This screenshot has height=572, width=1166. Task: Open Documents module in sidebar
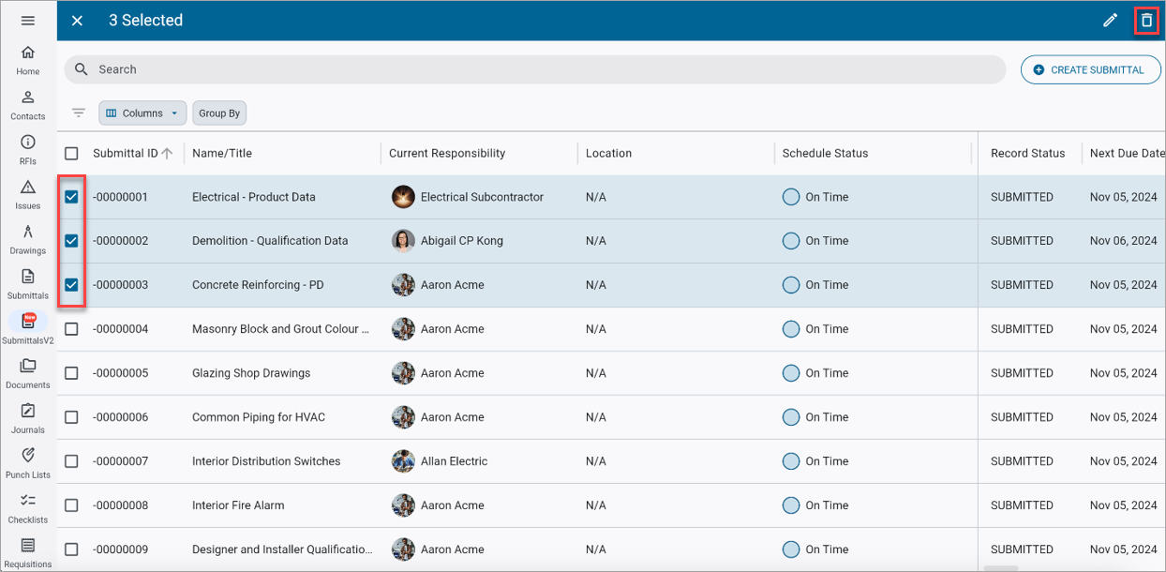coord(28,374)
